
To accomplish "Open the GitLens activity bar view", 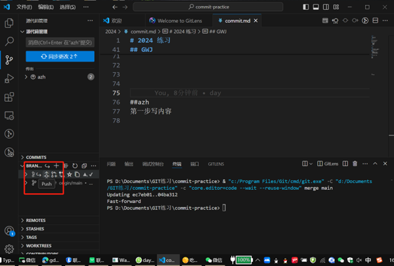I will [9, 134].
